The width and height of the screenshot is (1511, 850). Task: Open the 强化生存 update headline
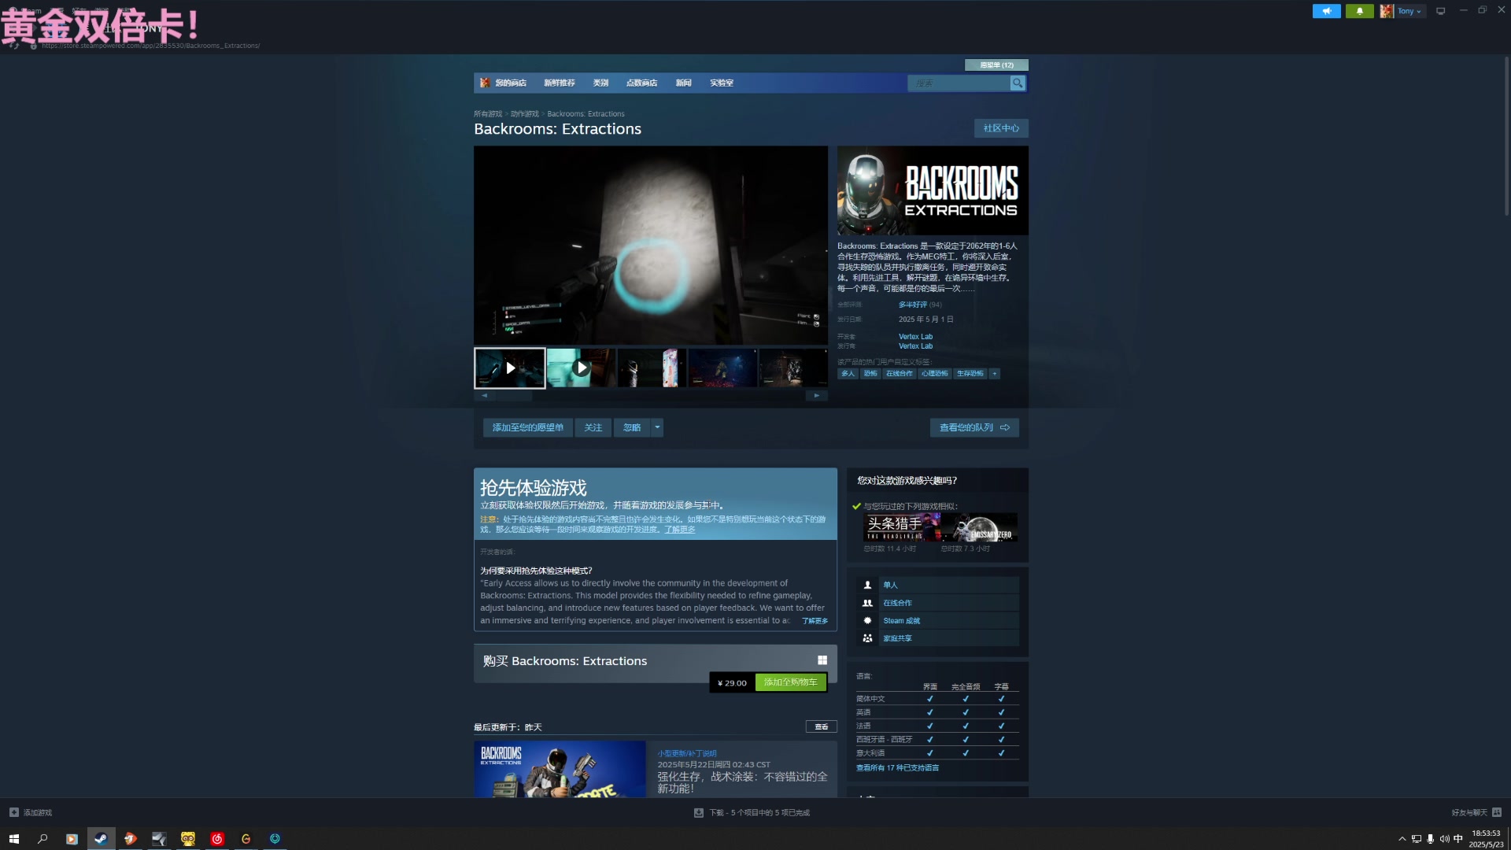click(x=742, y=782)
